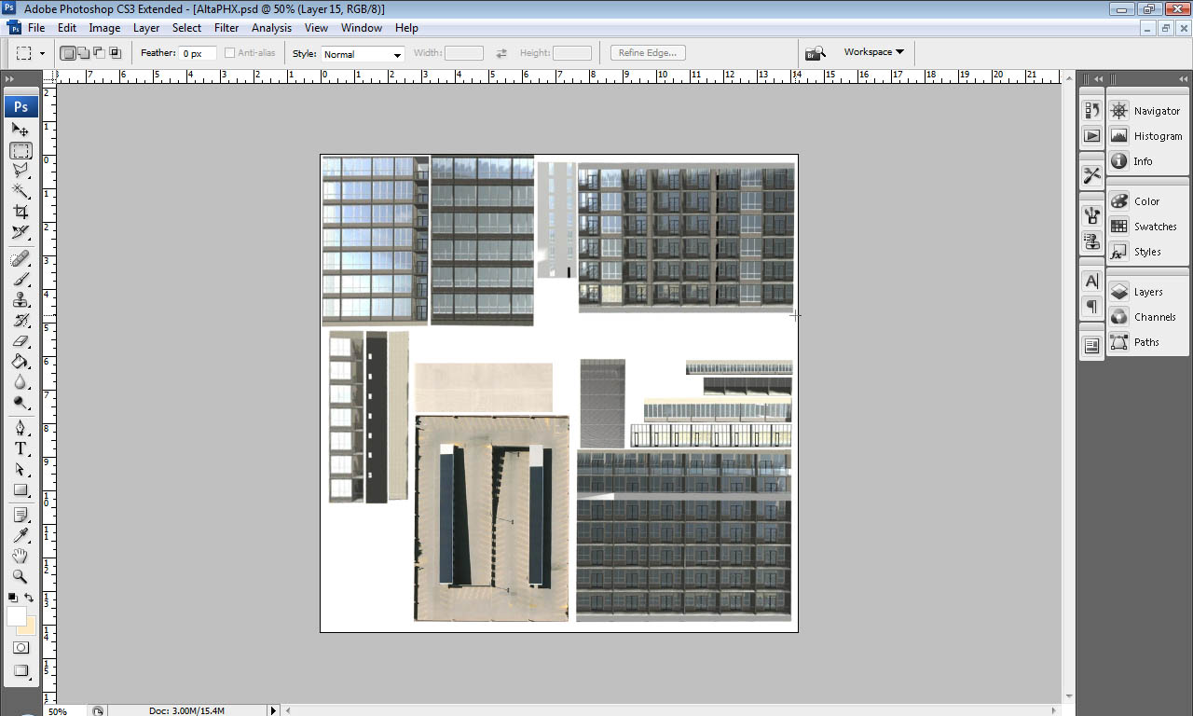
Task: Open the Filter menu
Action: (x=226, y=28)
